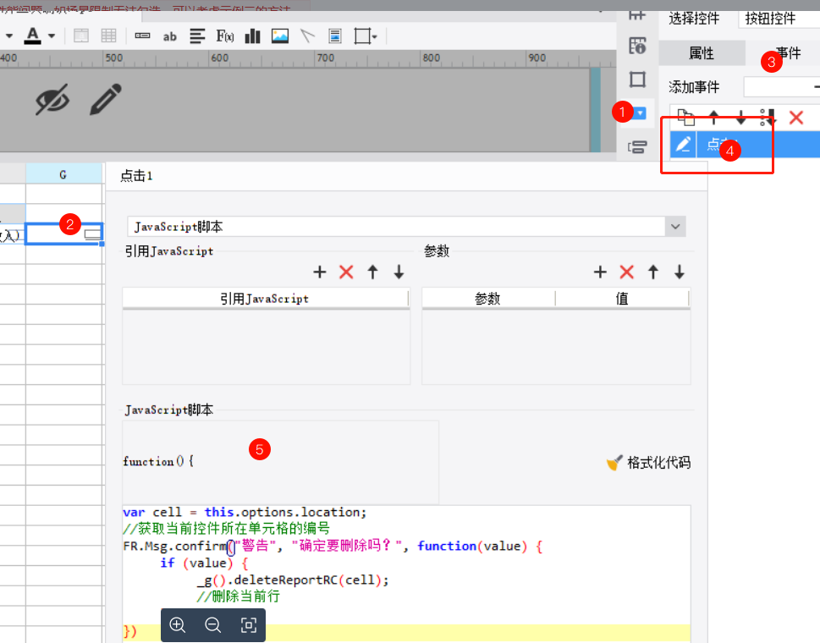The image size is (820, 643).
Task: Fit the image to screen
Action: [x=249, y=624]
